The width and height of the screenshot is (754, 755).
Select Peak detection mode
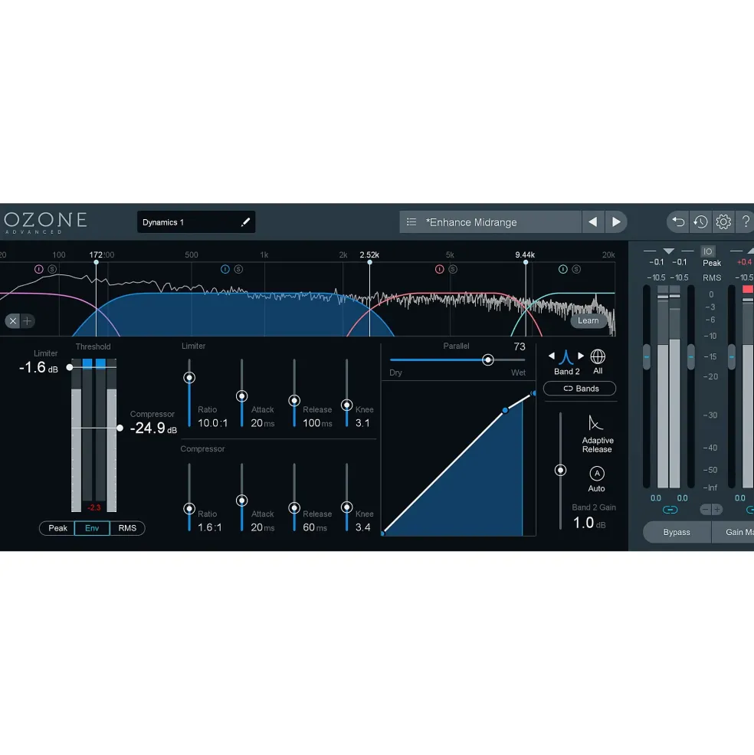pyautogui.click(x=57, y=528)
